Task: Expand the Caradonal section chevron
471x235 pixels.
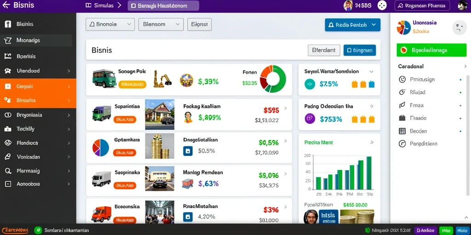Action: coord(465,66)
